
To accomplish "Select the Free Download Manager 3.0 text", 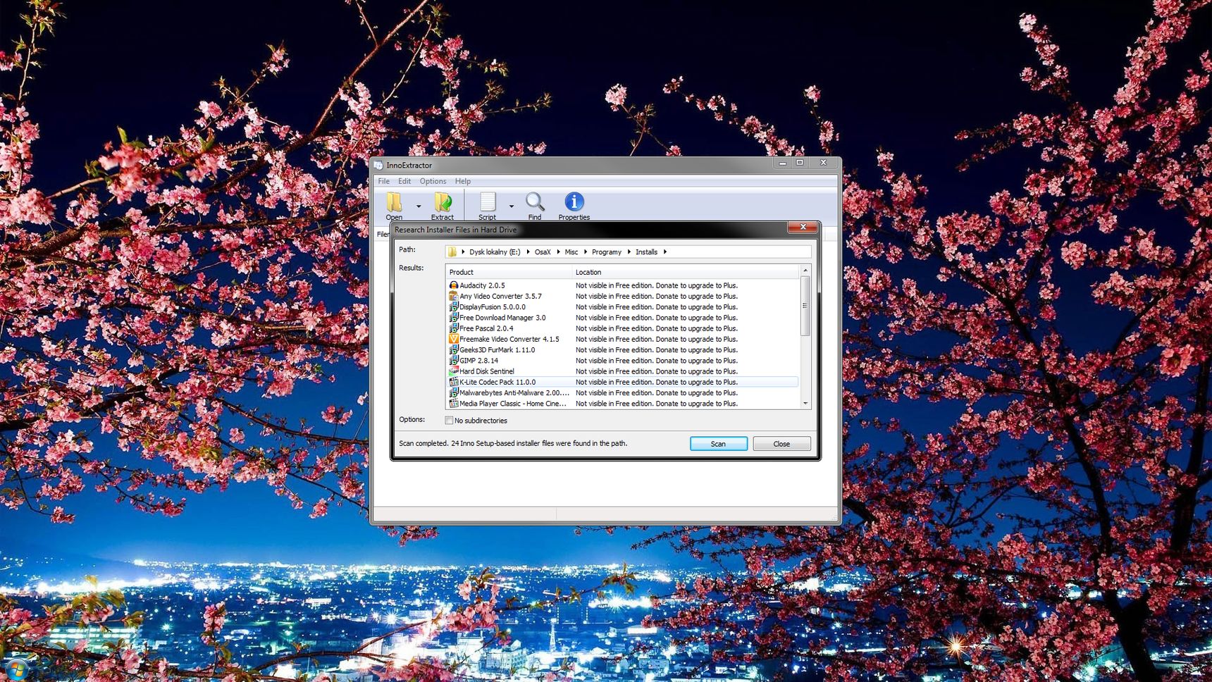I will (502, 318).
